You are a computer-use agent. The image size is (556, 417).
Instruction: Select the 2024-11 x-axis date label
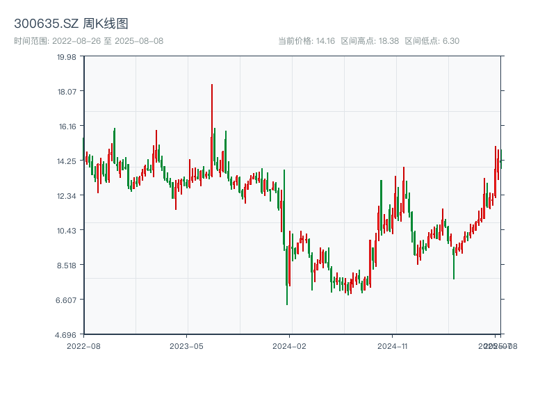click(392, 345)
